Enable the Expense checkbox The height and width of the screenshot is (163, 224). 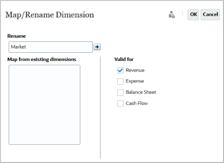[120, 81]
